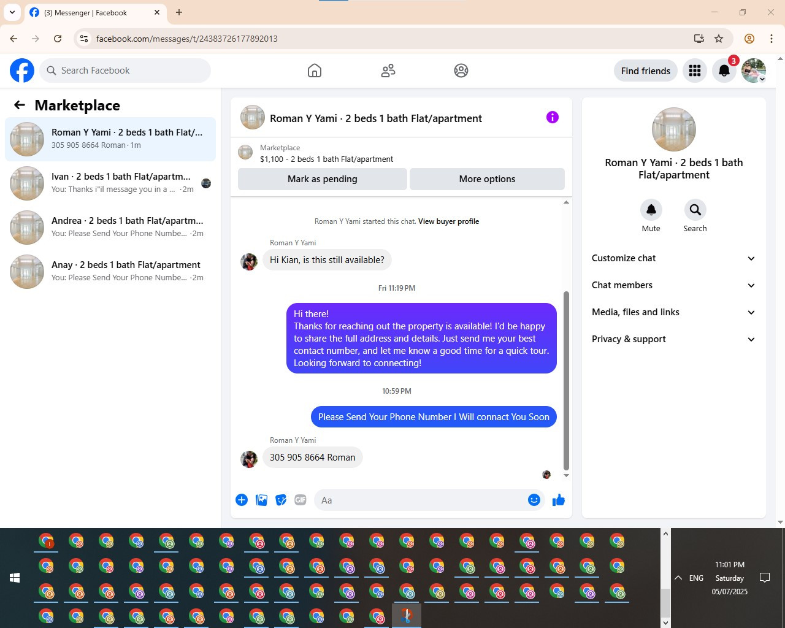This screenshot has height=628, width=785.
Task: Open Windows Start button
Action: point(15,578)
